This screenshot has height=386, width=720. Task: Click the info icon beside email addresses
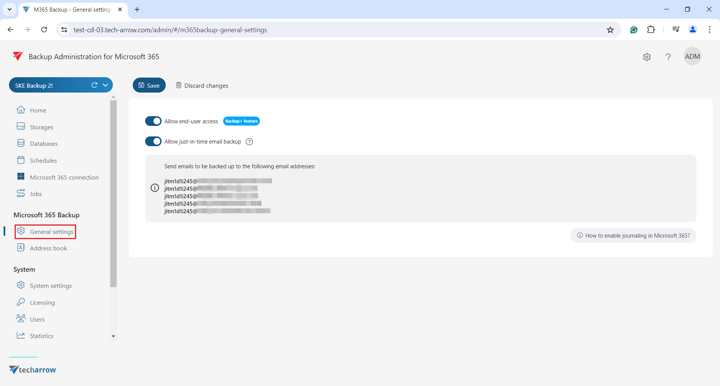[x=155, y=188]
